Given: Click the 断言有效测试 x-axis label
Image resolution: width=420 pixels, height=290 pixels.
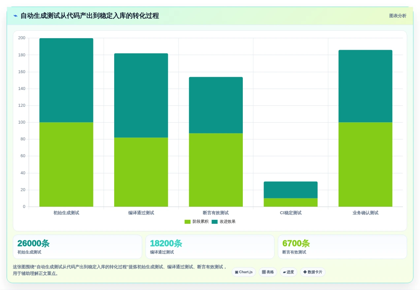Looking at the screenshot, I should point(216,213).
